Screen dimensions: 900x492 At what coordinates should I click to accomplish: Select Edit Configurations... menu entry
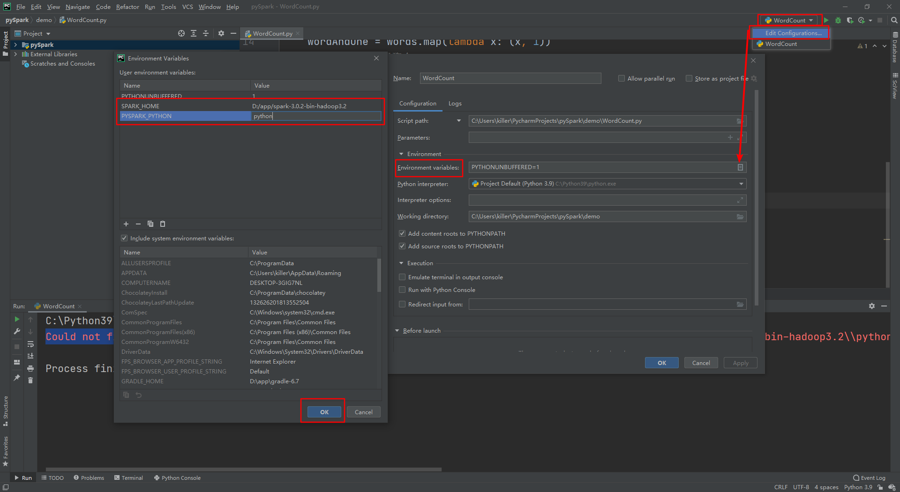pos(791,33)
